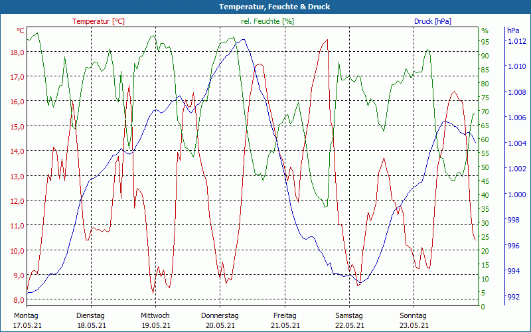Click the 10,0 temperature axis value
The height and width of the screenshot is (332, 531).
point(19,251)
